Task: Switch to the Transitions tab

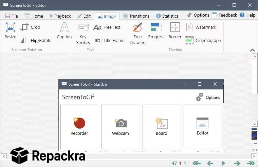Action: (x=136, y=16)
